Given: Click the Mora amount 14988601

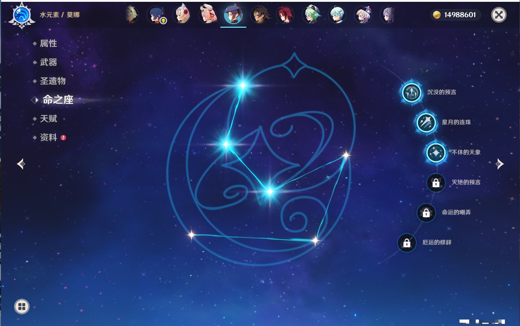Looking at the screenshot, I should pyautogui.click(x=460, y=15).
